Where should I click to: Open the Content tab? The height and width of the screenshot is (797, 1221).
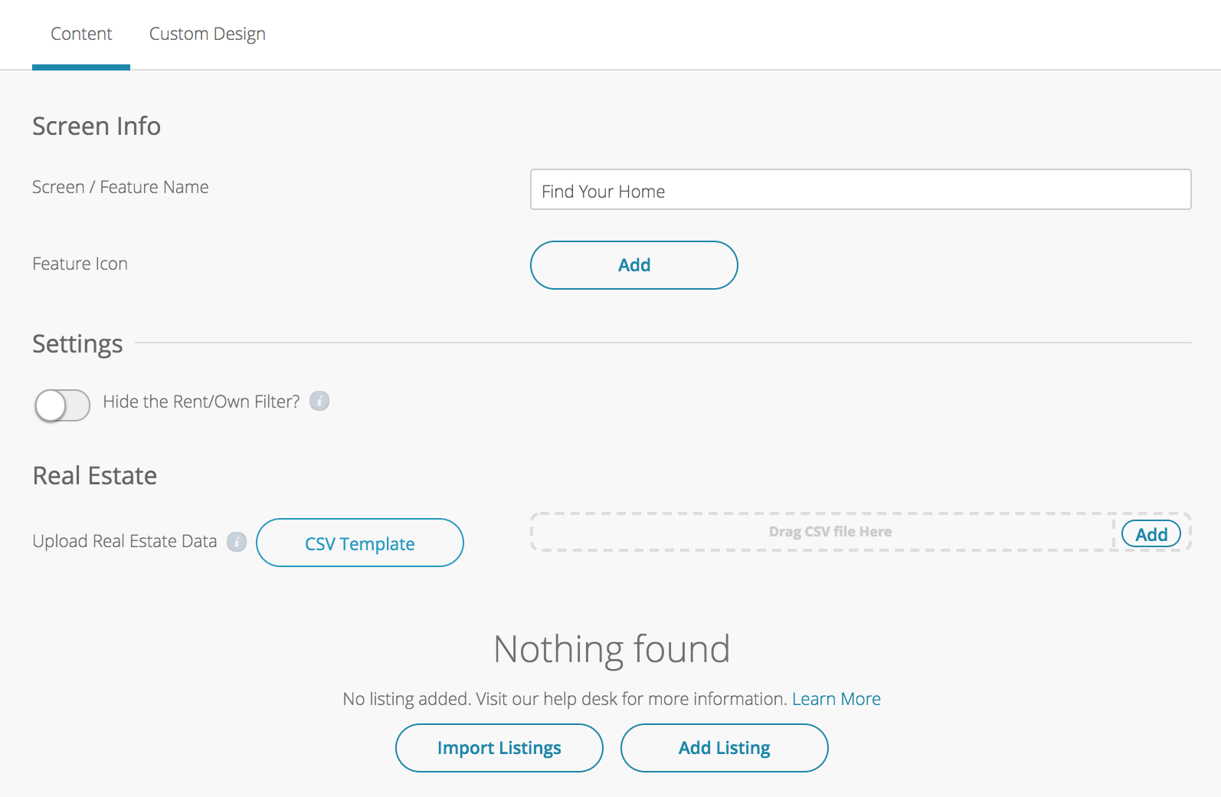coord(81,34)
